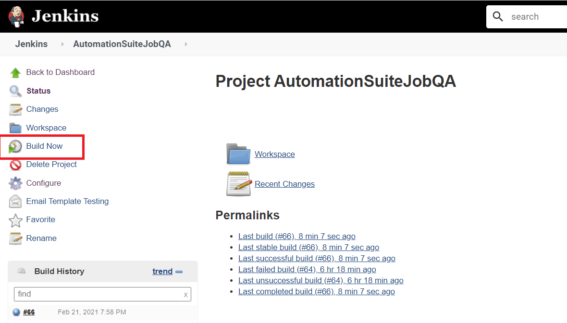Click the Email Template Testing envelope icon

click(x=16, y=201)
